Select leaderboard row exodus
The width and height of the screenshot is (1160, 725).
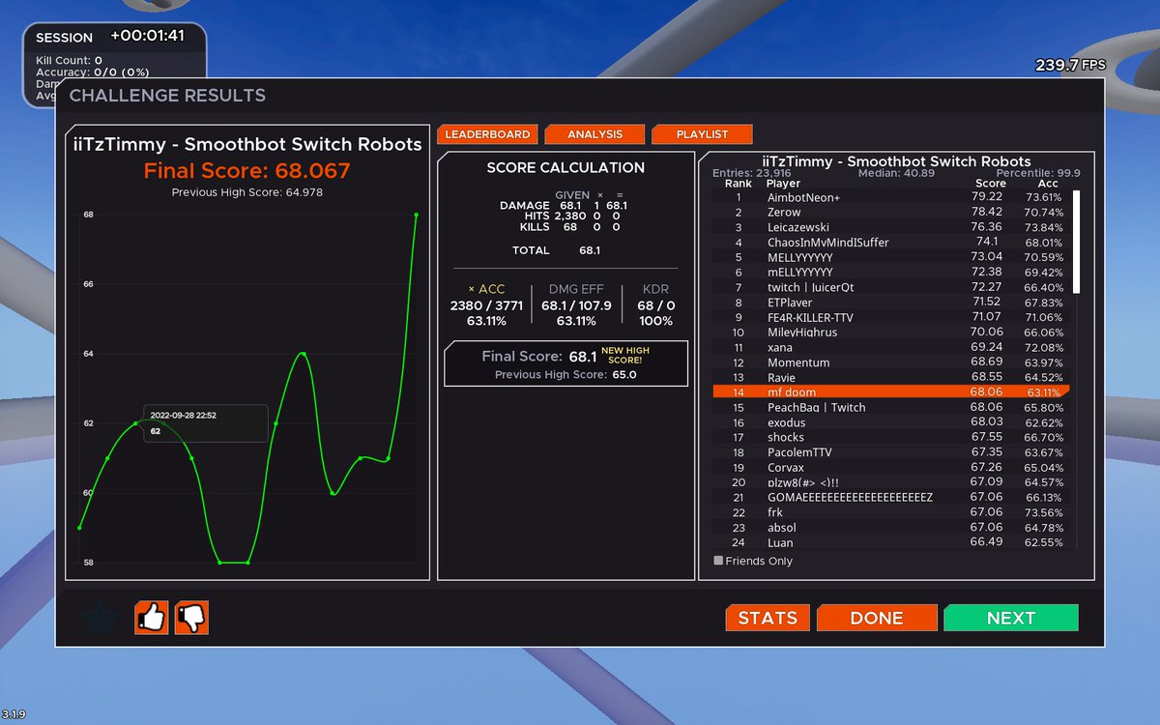[x=892, y=422]
